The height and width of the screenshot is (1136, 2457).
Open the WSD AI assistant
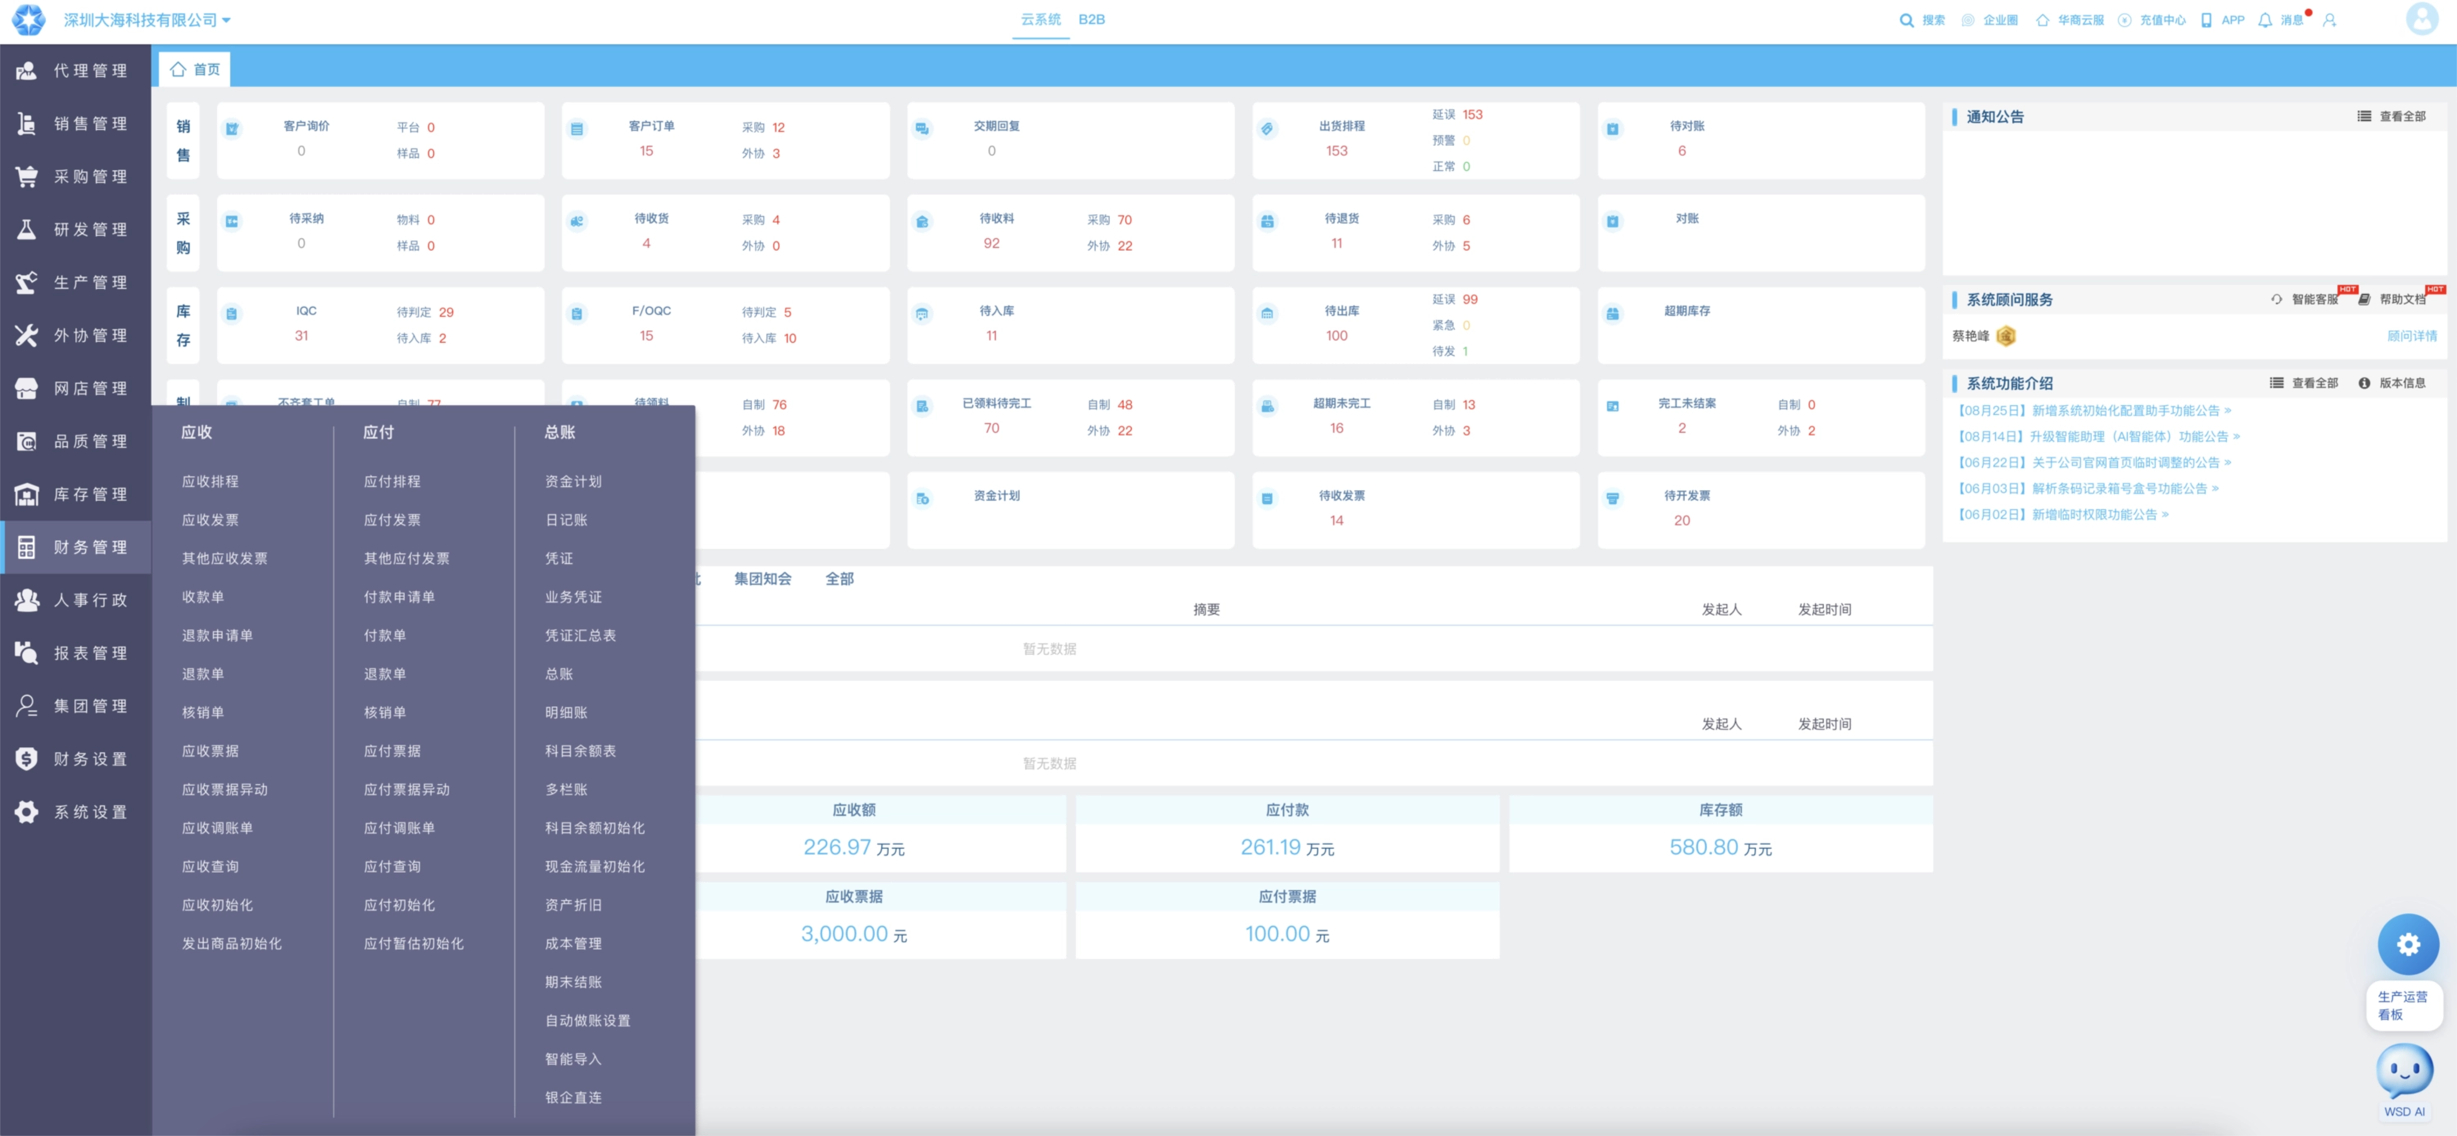2404,1080
